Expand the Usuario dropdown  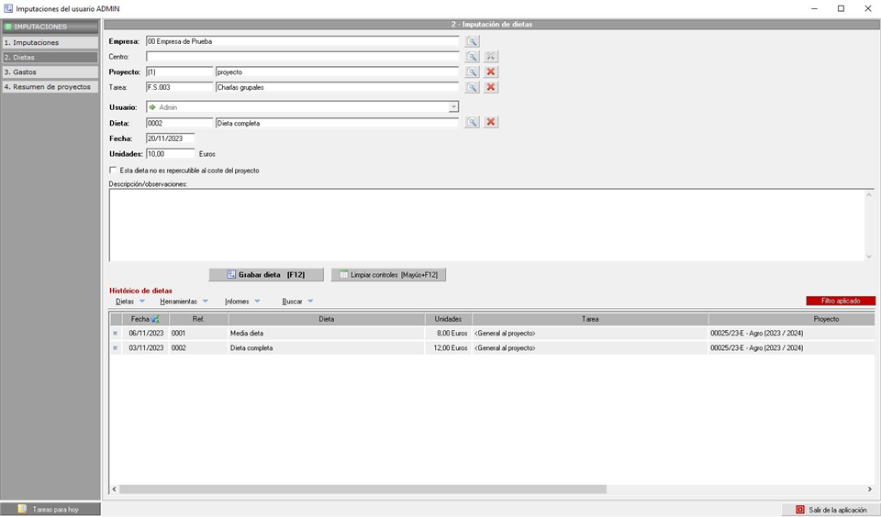pyautogui.click(x=453, y=107)
